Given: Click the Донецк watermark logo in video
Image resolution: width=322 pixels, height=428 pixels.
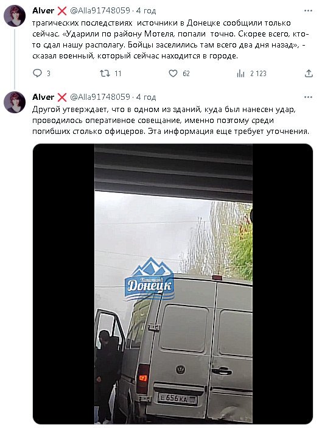Looking at the screenshot, I should click(x=149, y=279).
